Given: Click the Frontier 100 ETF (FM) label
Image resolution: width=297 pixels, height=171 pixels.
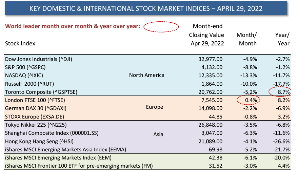Looking at the screenshot, I should (x=79, y=166).
